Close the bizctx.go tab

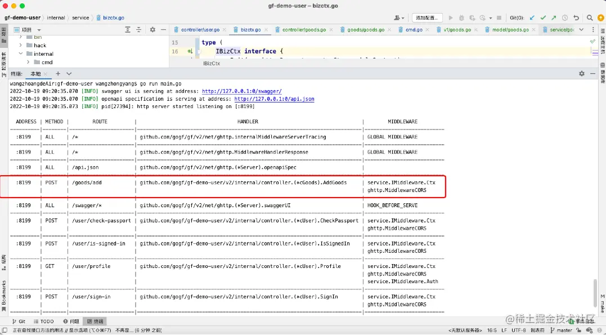coord(266,30)
